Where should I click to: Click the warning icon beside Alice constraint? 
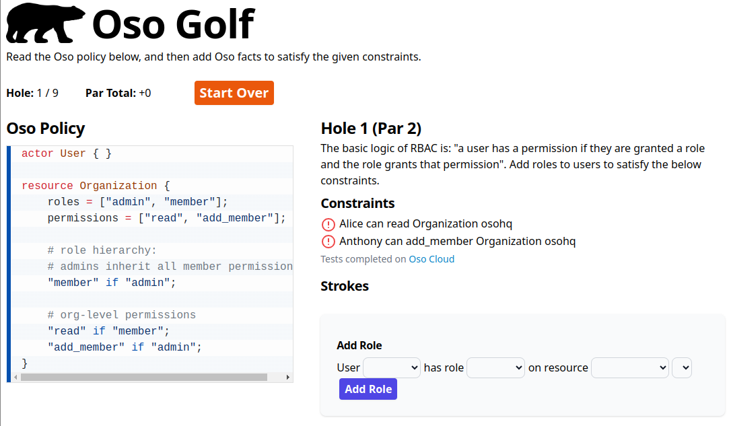[328, 224]
